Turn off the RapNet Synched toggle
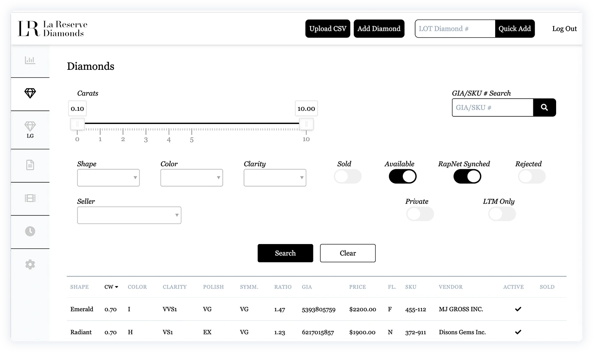 click(x=467, y=176)
